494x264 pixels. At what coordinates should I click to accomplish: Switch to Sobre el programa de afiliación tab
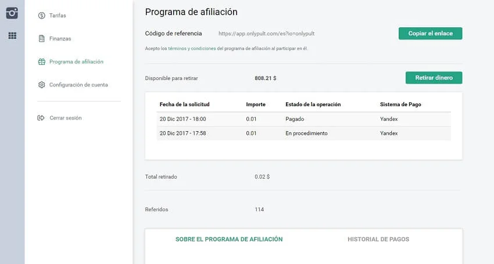pos(229,239)
